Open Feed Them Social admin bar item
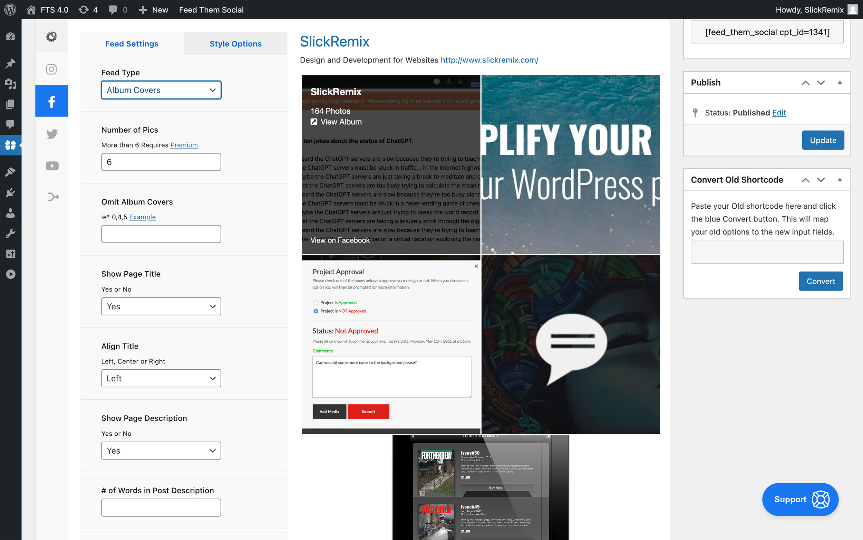The width and height of the screenshot is (863, 540). click(211, 10)
